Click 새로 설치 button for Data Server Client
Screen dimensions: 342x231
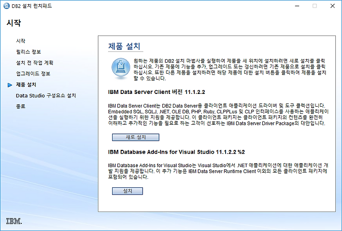135,137
